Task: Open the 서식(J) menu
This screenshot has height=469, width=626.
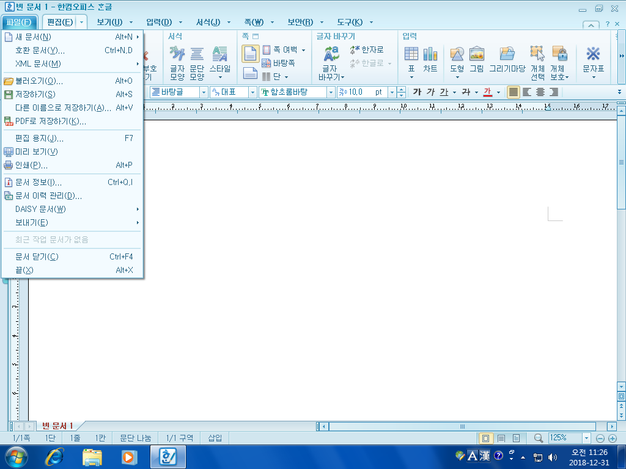Action: (x=208, y=22)
